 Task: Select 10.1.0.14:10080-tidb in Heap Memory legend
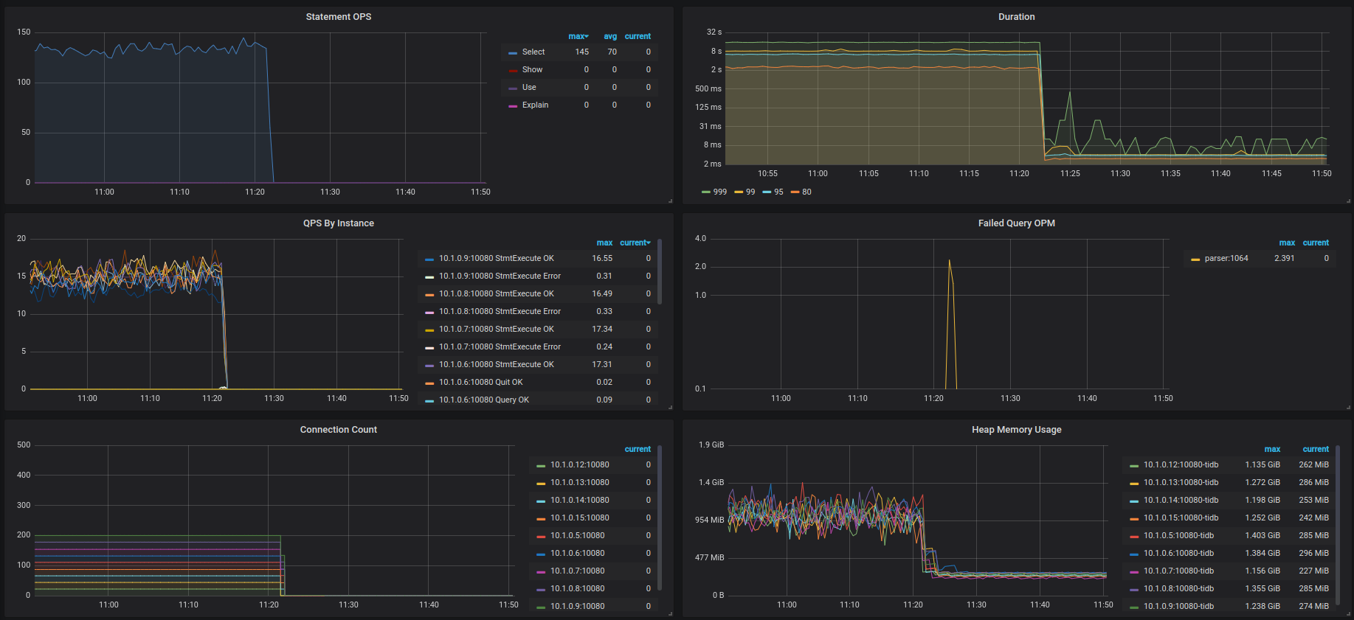(1181, 500)
